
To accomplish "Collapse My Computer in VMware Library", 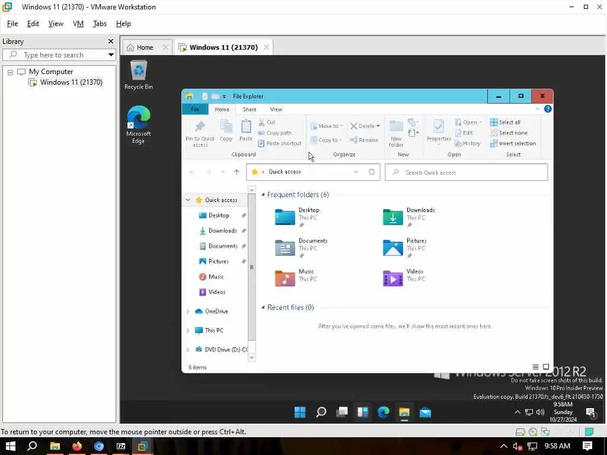I will (x=11, y=72).
